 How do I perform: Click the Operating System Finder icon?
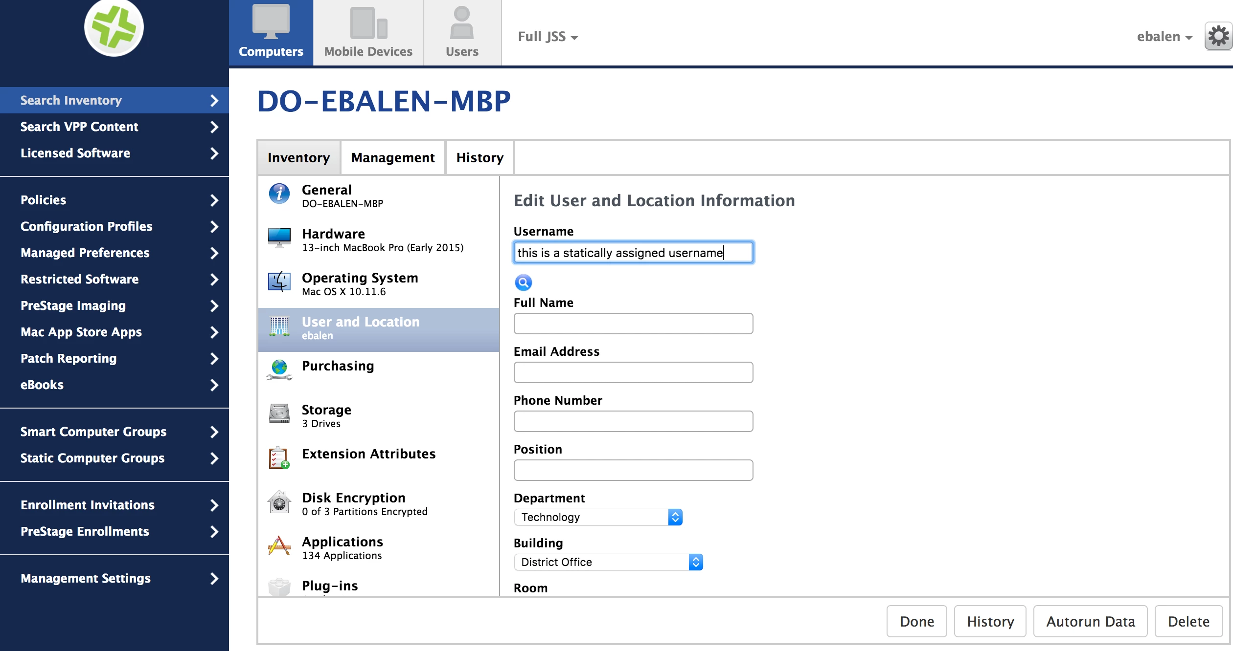click(279, 282)
